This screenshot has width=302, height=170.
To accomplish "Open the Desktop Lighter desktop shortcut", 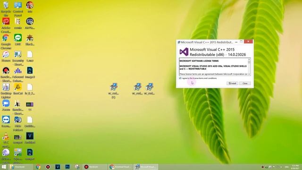I will [x=6, y=87].
